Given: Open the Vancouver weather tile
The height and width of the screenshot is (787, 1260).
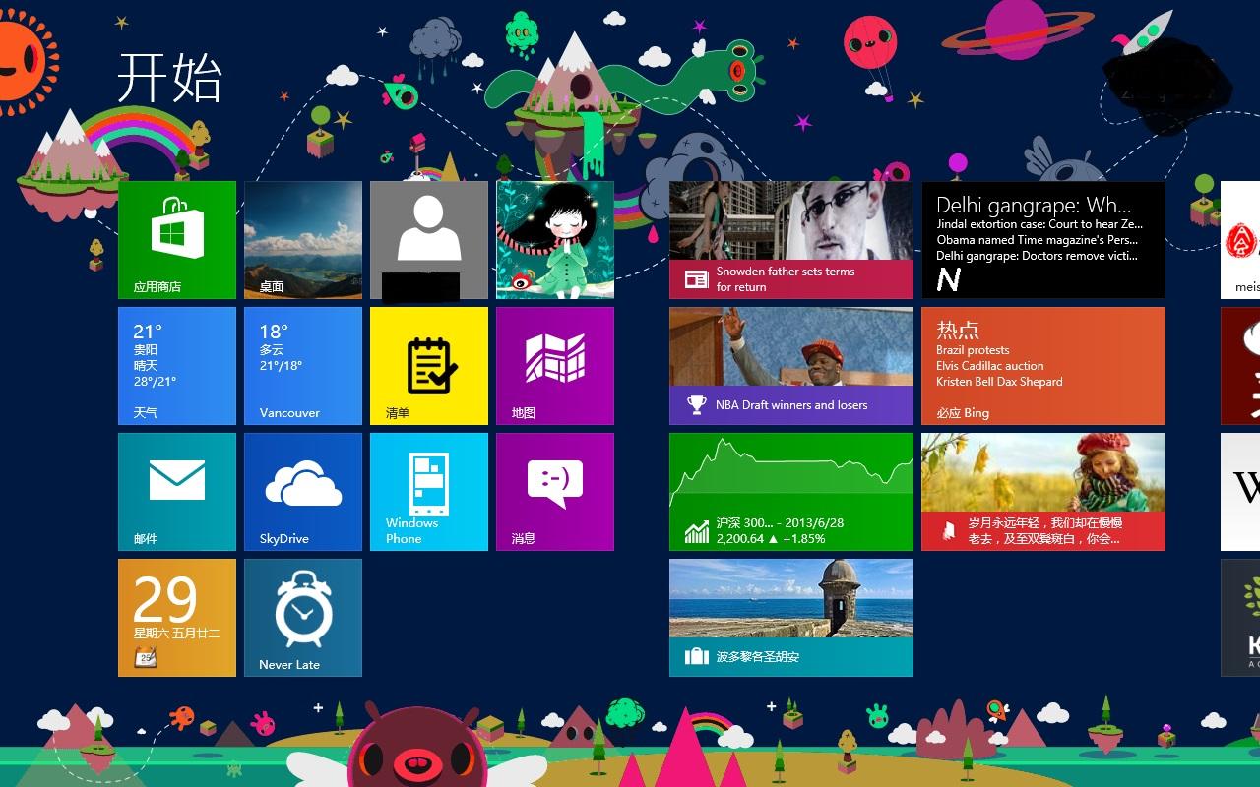Looking at the screenshot, I should [x=303, y=366].
